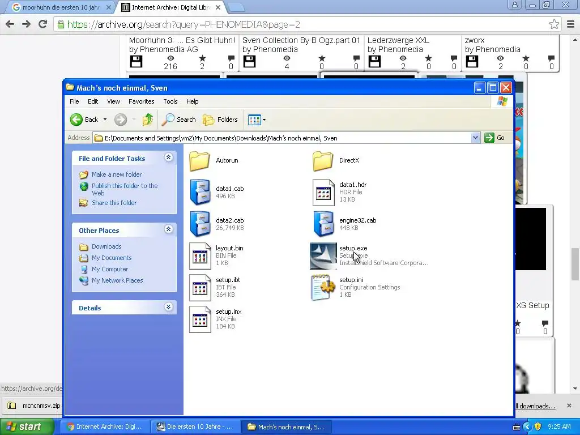Go to My Computer in Other Places
Image resolution: width=580 pixels, height=435 pixels.
(110, 269)
